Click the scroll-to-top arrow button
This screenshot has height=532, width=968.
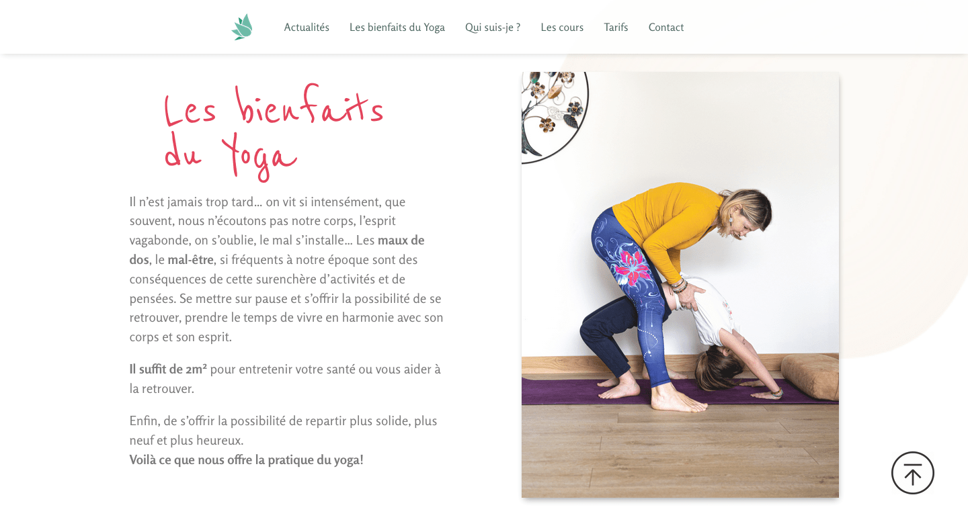912,473
